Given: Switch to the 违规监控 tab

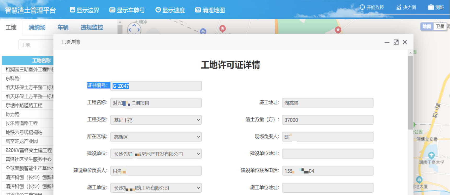Looking at the screenshot, I should click(92, 28).
